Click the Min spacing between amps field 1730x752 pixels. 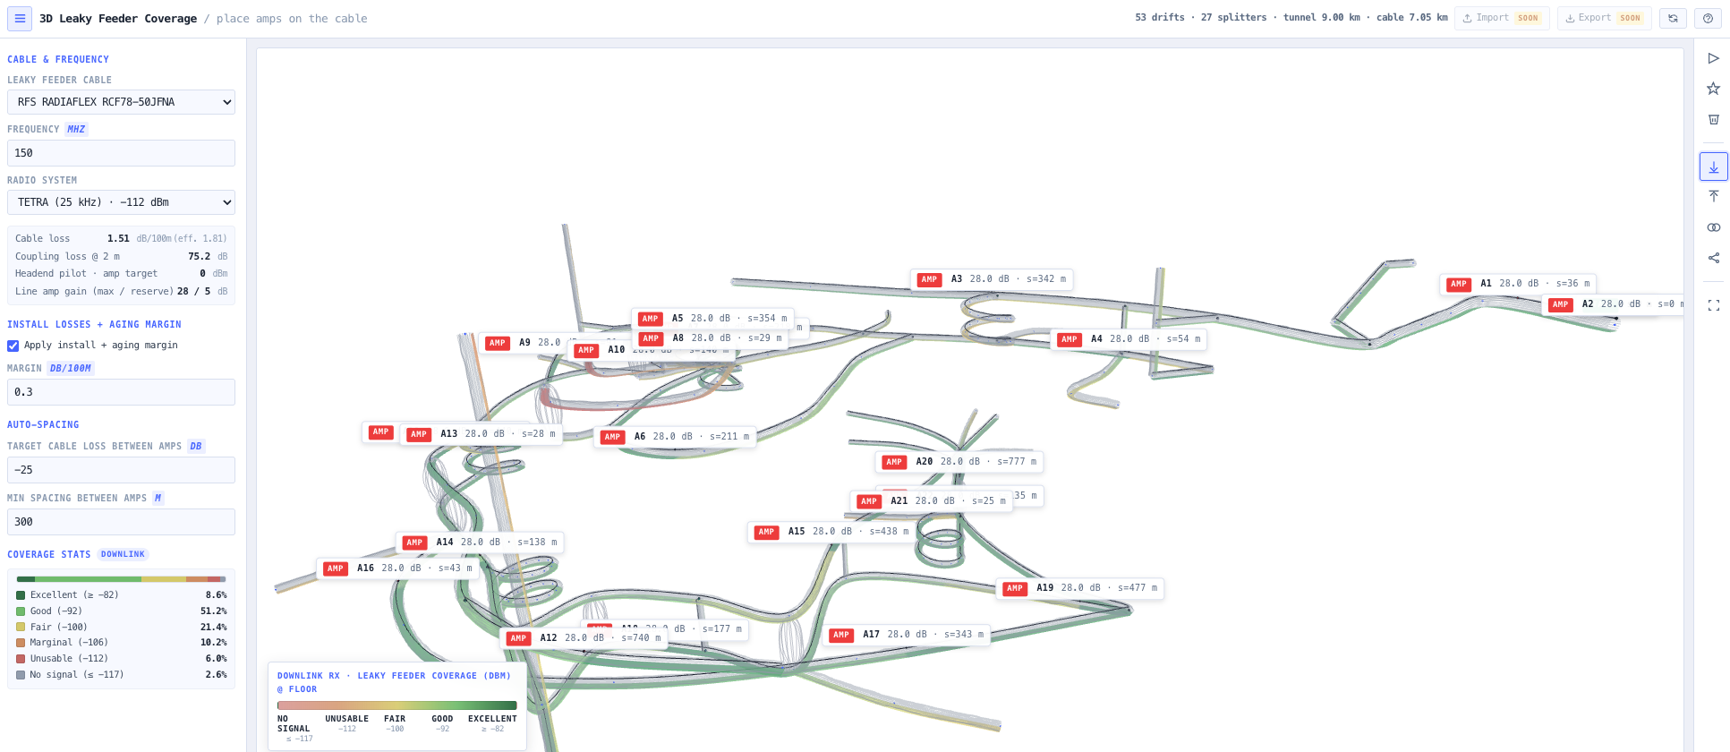121,522
